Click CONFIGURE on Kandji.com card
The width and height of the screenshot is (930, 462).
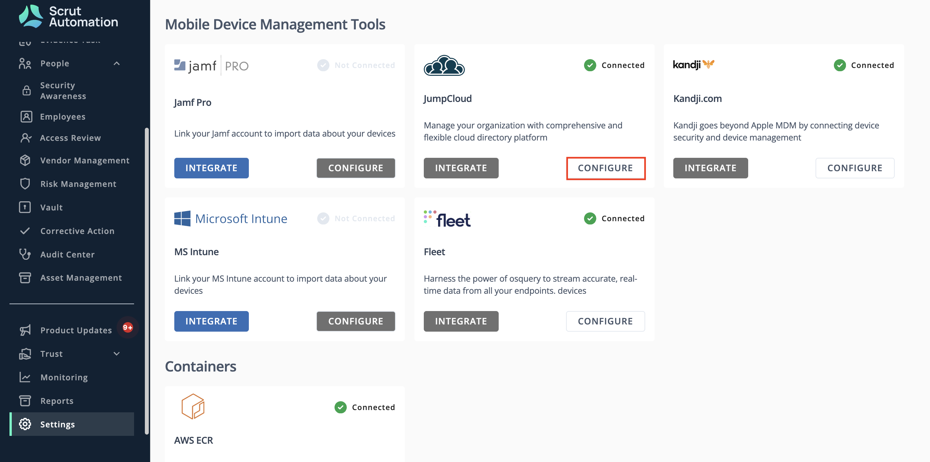tap(855, 168)
